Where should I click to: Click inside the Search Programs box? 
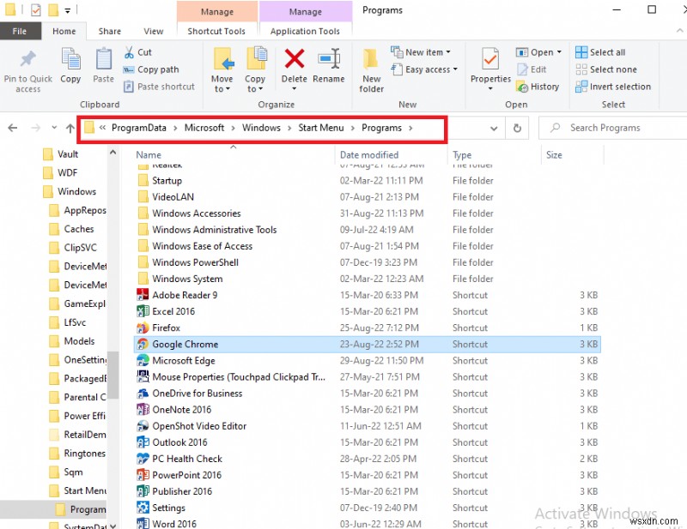pos(611,128)
